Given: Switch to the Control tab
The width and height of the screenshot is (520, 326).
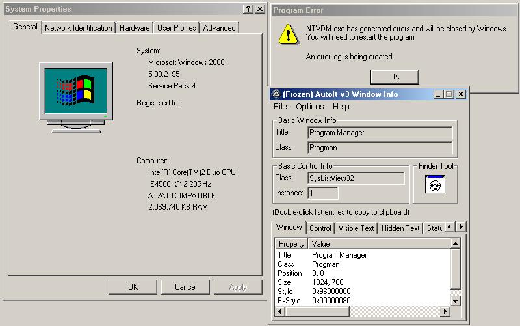Looking at the screenshot, I should 320,228.
